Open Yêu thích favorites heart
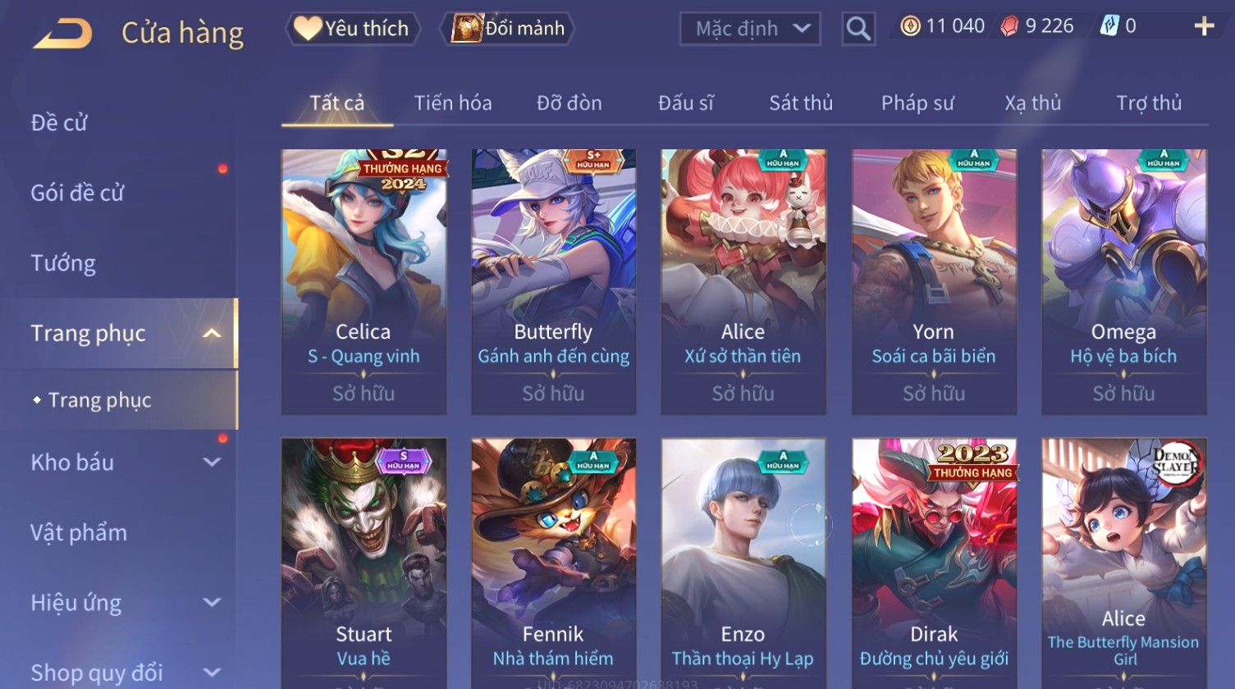1235x689 pixels. [308, 29]
